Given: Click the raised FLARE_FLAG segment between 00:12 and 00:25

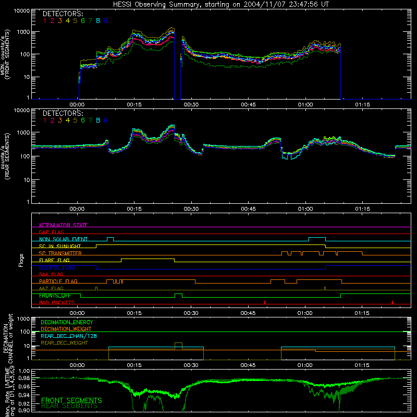Looking at the screenshot, I should 148,259.
